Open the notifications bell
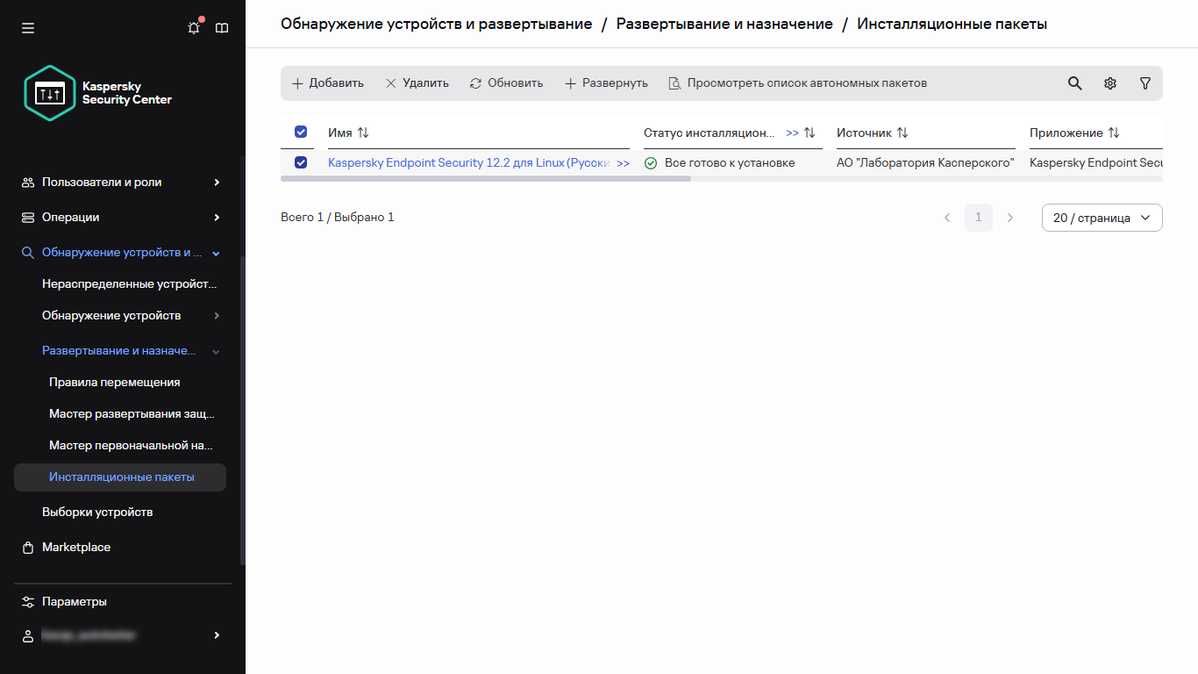The height and width of the screenshot is (674, 1198). 193,27
